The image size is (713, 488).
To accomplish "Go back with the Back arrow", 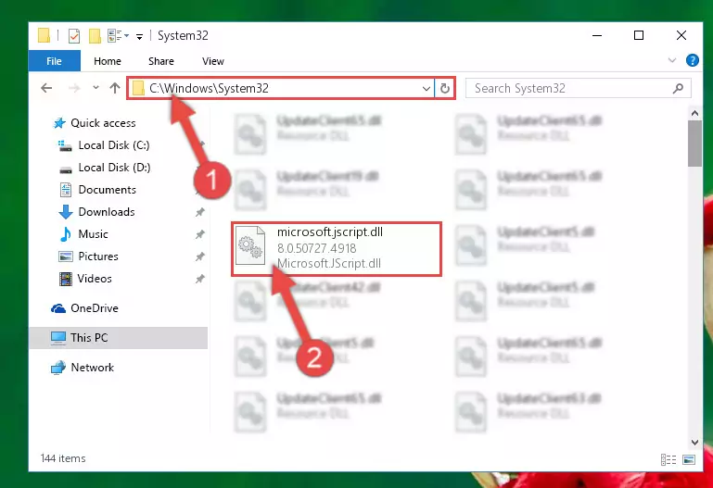I will click(46, 88).
